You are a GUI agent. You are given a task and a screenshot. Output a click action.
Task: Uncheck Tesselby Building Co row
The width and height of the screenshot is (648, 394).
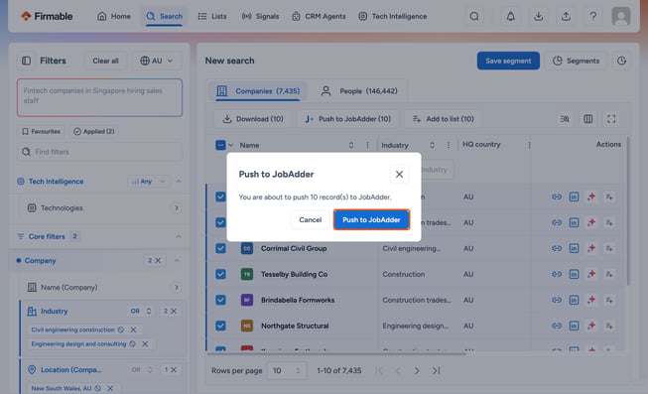pyautogui.click(x=220, y=274)
